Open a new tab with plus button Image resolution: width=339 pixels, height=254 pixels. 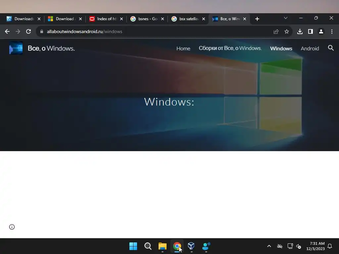[x=257, y=19]
